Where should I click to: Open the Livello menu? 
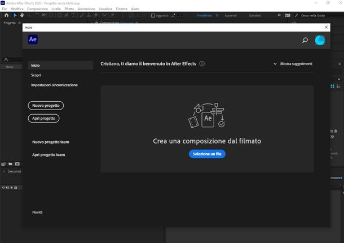pyautogui.click(x=56, y=9)
